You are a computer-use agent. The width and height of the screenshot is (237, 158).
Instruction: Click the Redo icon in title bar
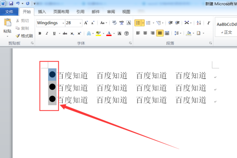pos(28,3)
